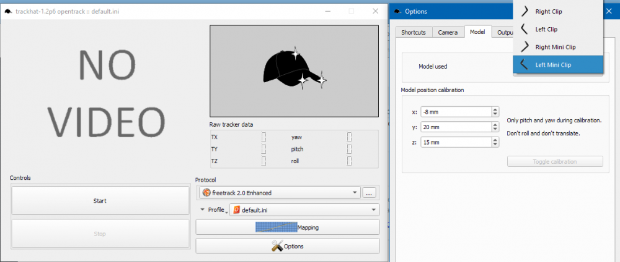The height and width of the screenshot is (262, 620).
Task: Click the Options window title bar icon
Action: pyautogui.click(x=397, y=11)
